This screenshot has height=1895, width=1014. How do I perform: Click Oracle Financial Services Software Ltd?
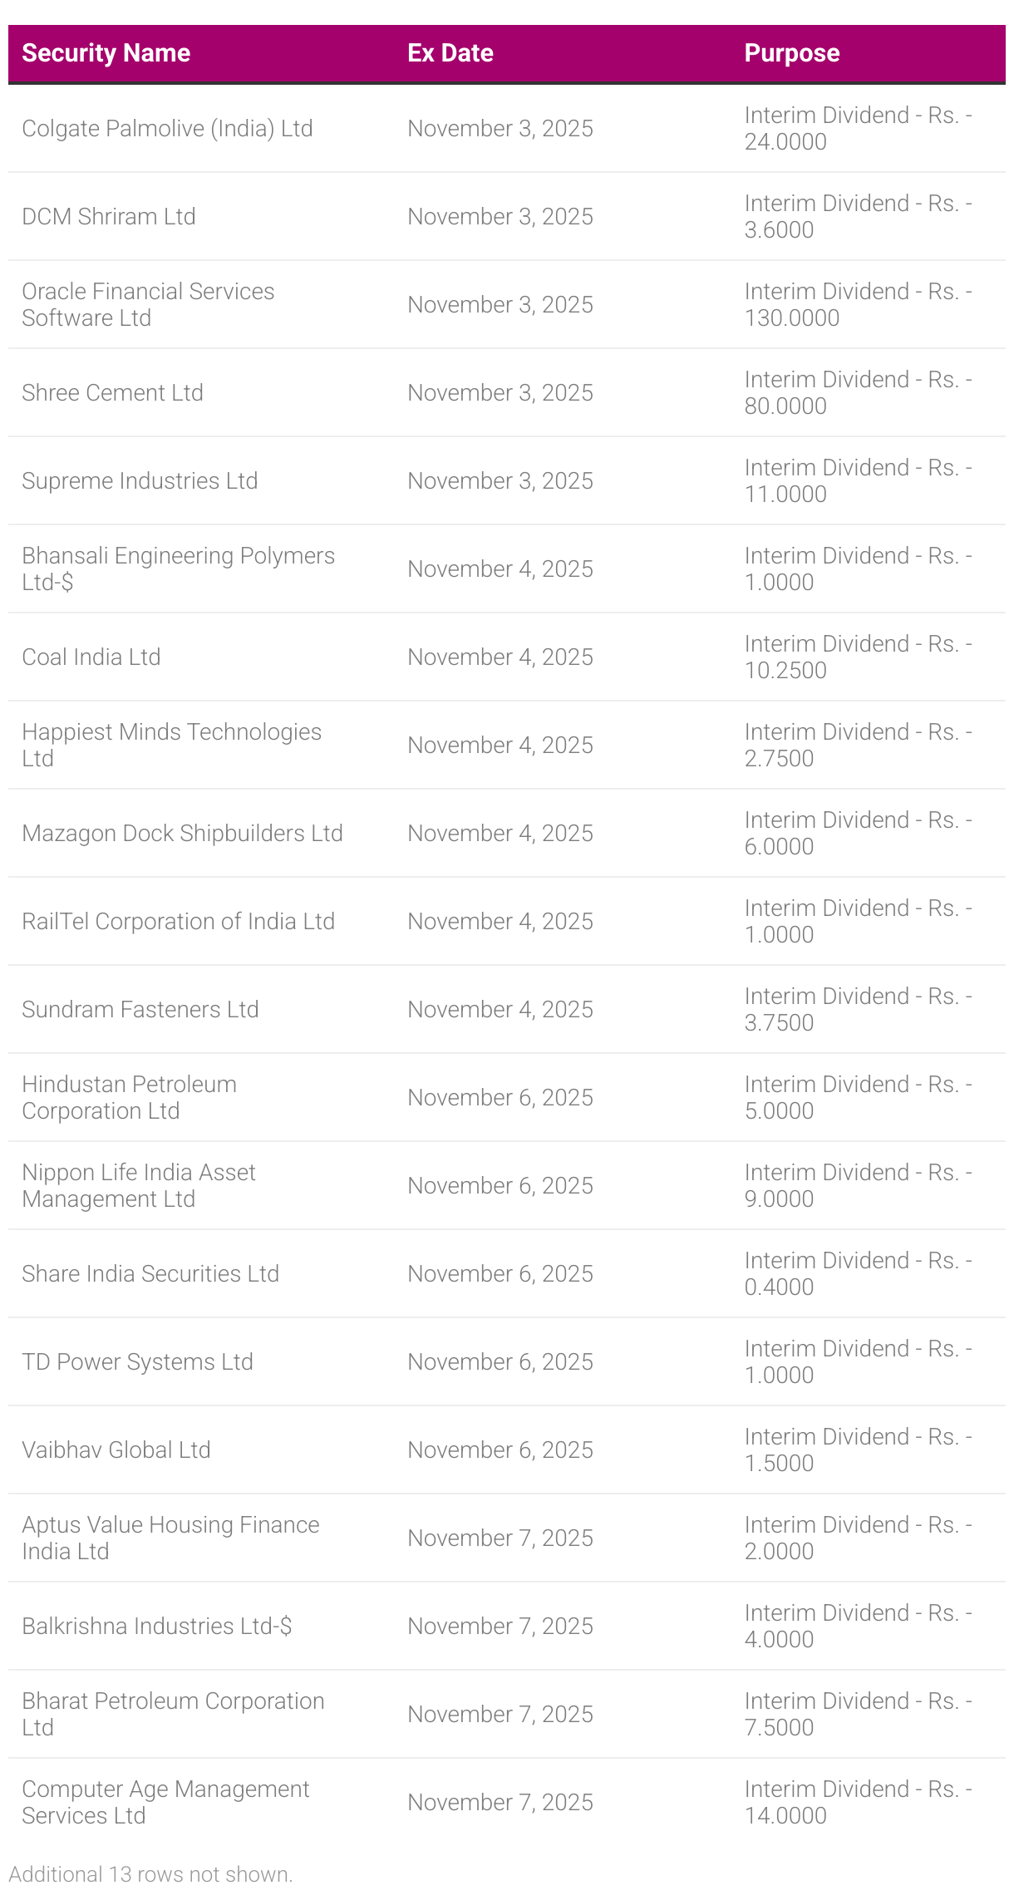(x=148, y=305)
